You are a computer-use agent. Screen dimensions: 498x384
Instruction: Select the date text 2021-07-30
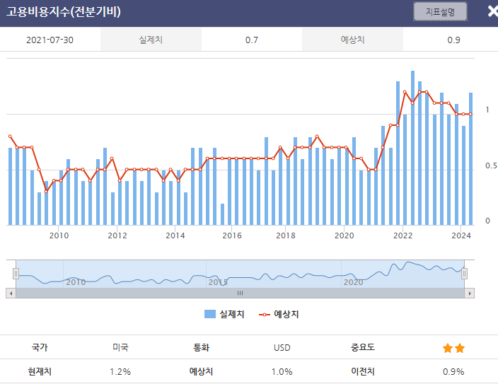50,40
